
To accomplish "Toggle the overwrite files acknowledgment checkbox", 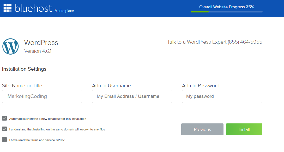I will click(x=4, y=129).
